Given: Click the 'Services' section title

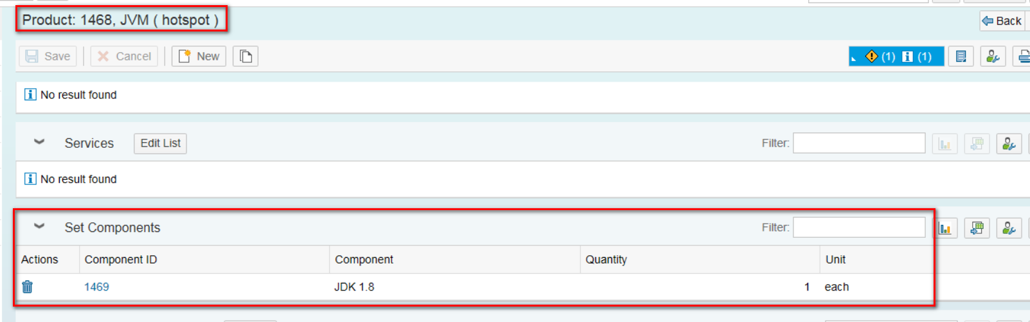Looking at the screenshot, I should pyautogui.click(x=89, y=143).
